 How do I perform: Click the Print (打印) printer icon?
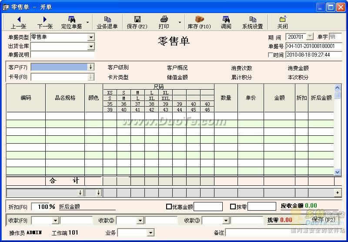coord(164,19)
